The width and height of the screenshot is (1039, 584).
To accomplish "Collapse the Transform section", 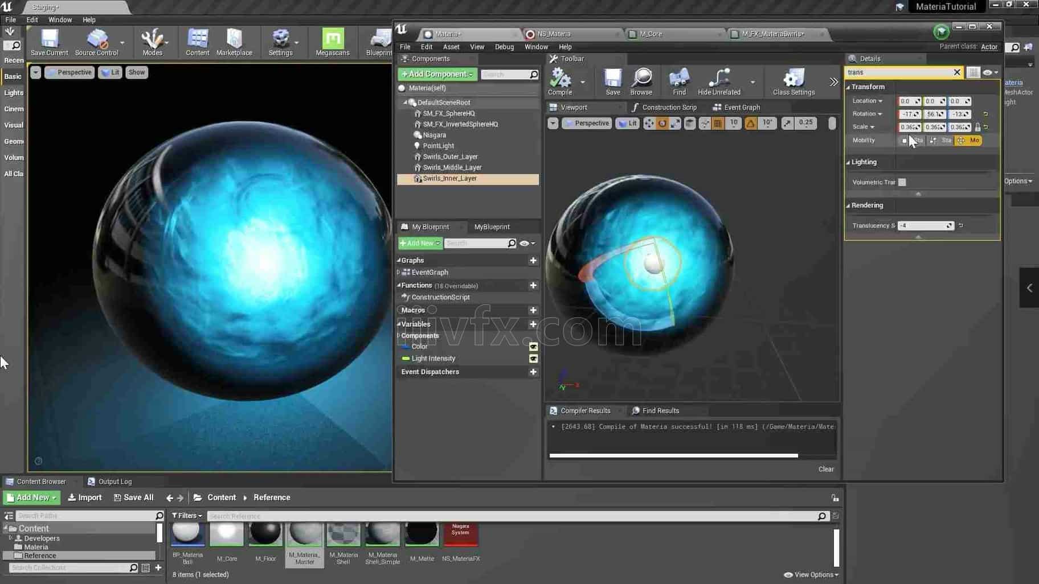I will (x=848, y=87).
